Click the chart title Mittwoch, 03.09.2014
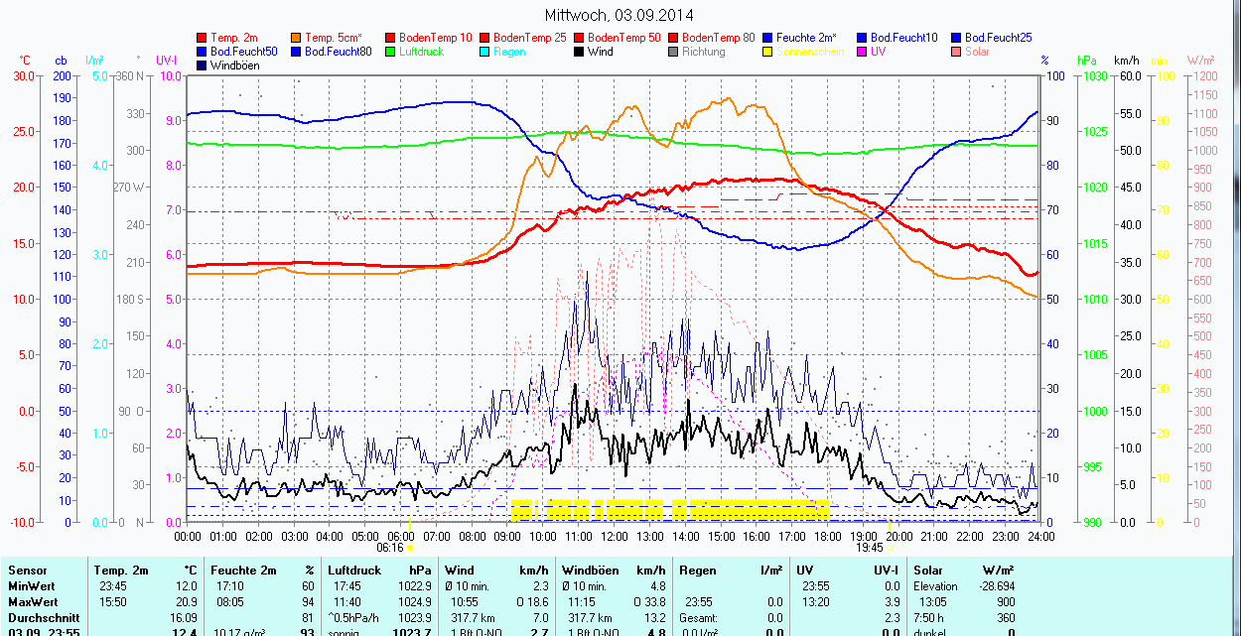Image resolution: width=1241 pixels, height=636 pixels. pos(620,15)
